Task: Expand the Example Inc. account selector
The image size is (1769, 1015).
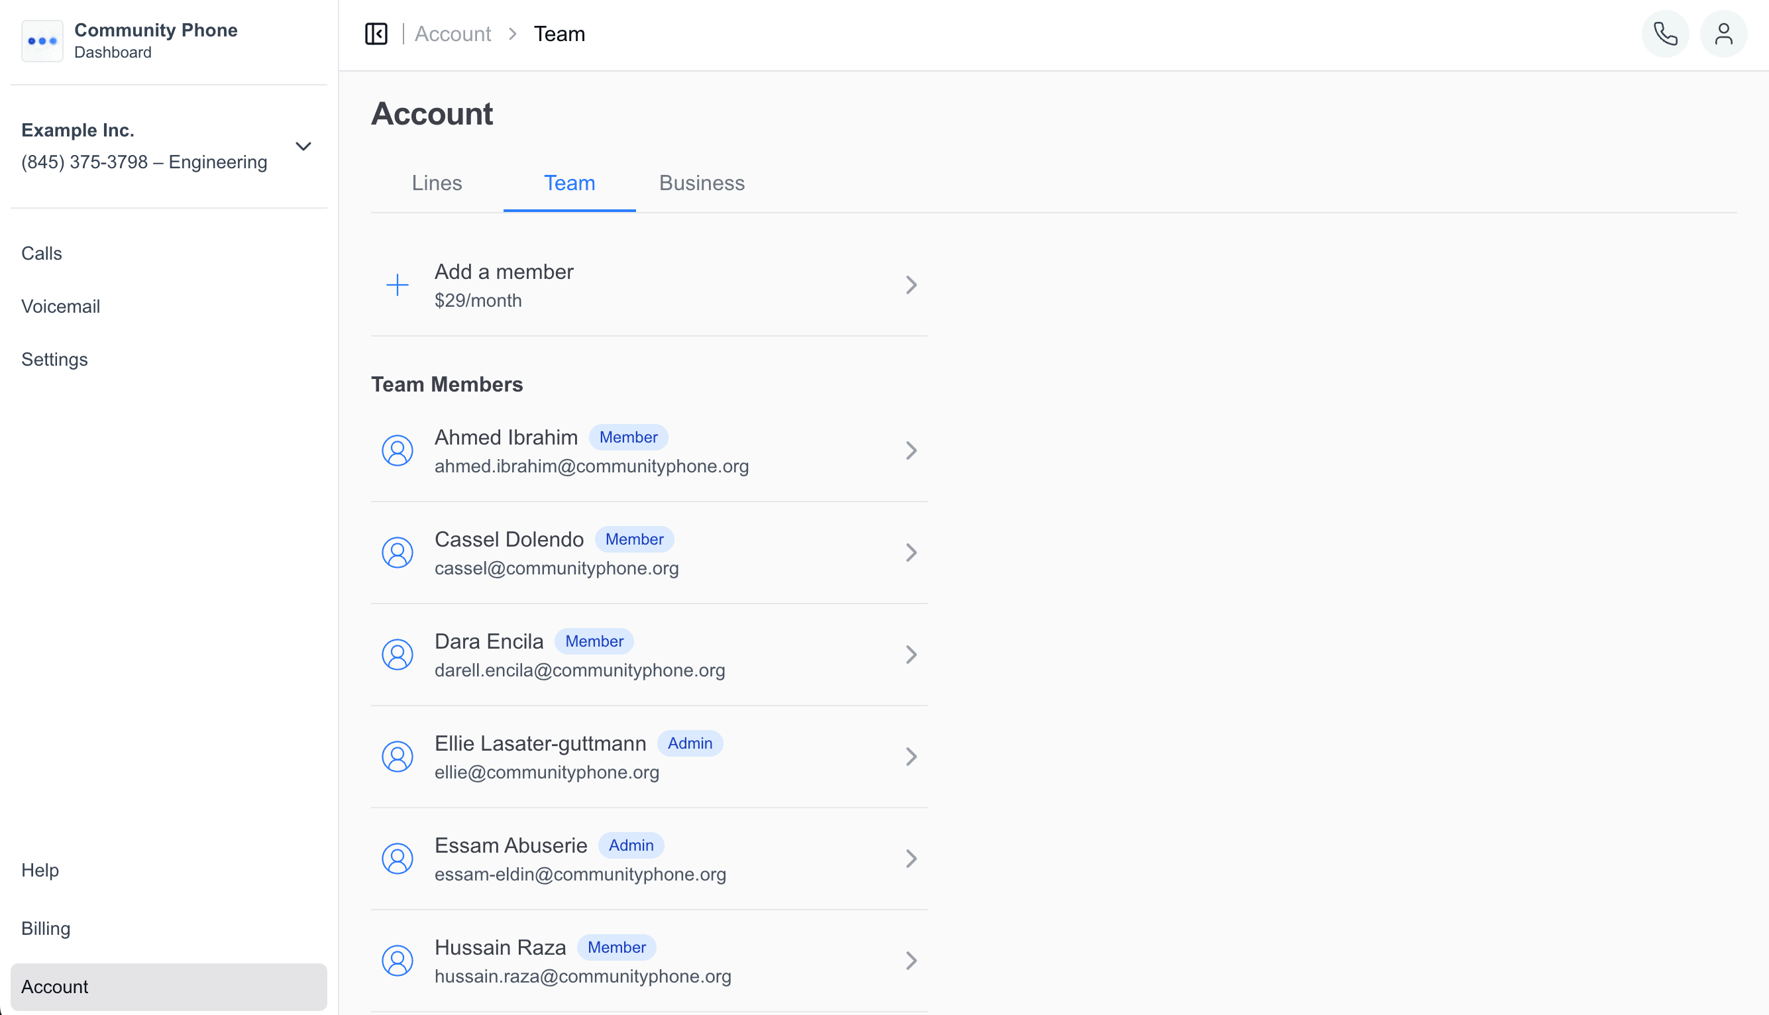Action: 303,146
